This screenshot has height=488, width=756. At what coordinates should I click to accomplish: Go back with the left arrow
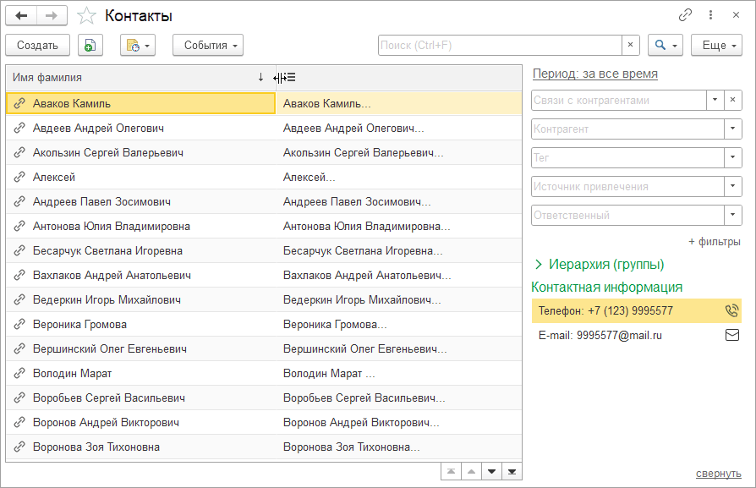click(x=22, y=16)
